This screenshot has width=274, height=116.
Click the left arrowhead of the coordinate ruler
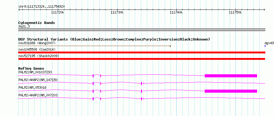pyautogui.click(x=19, y=10)
